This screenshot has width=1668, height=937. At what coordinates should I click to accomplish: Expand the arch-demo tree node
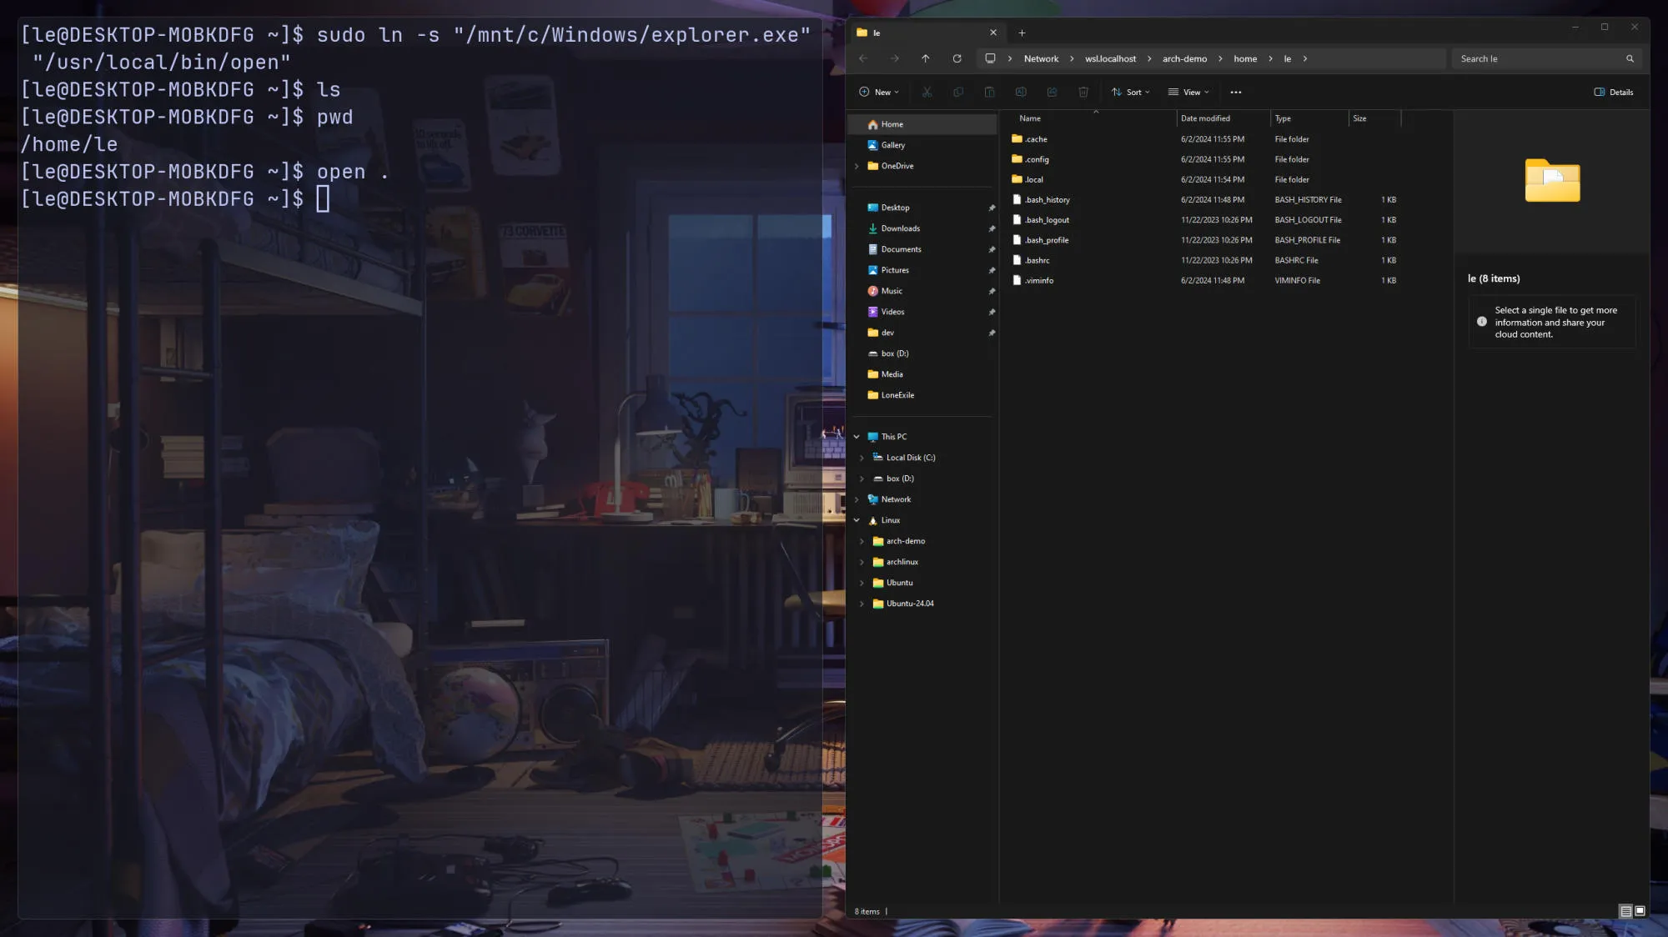coord(862,541)
